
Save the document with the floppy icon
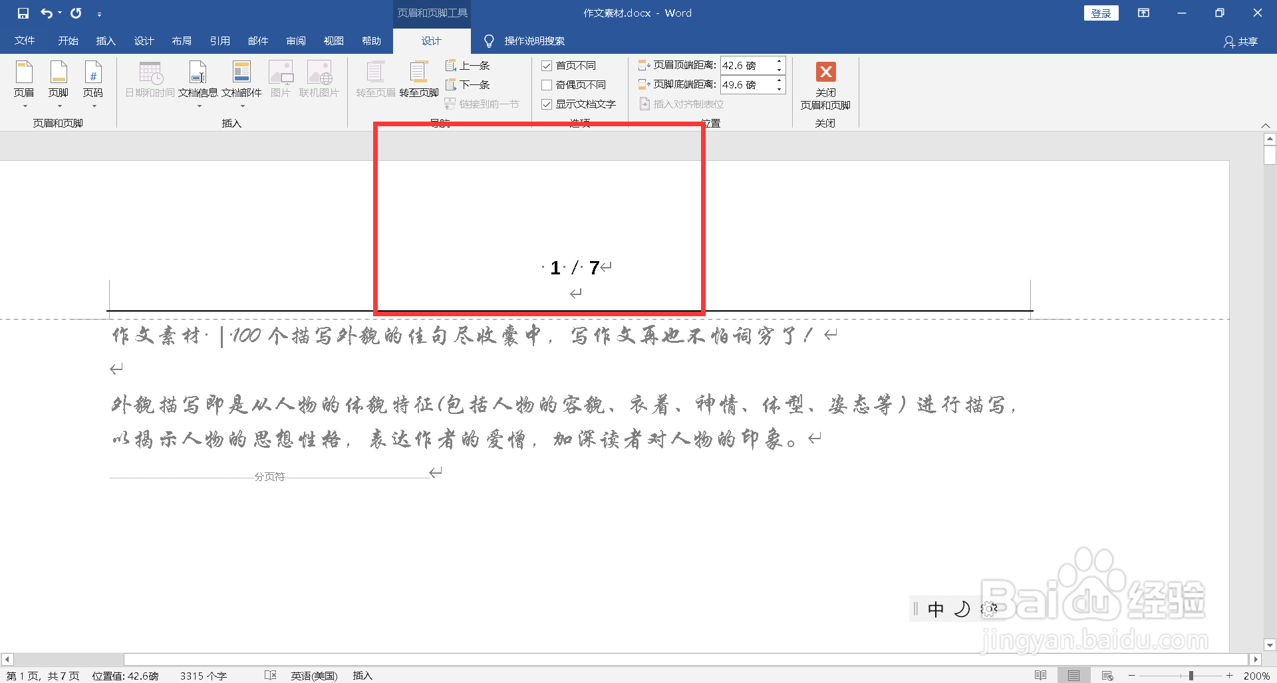(23, 13)
